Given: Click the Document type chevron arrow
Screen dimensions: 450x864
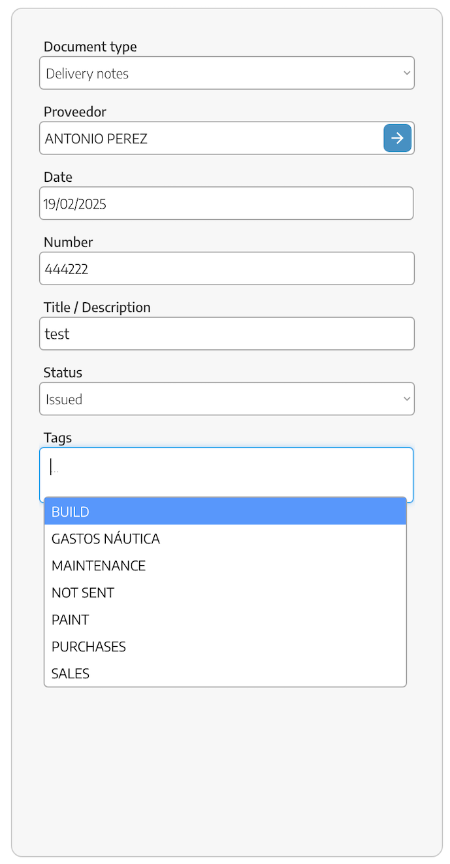Looking at the screenshot, I should [406, 73].
